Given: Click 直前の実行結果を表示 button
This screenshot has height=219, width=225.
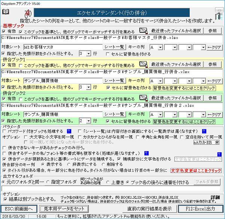Looking at the screenshot, I should point(149,208).
